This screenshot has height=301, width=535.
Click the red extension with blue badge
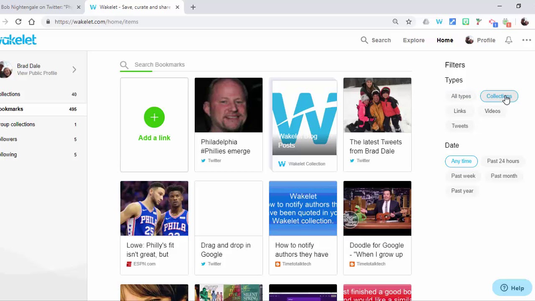(x=493, y=23)
